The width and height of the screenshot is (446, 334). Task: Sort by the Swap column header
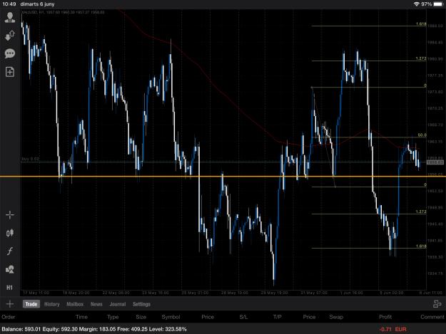336,317
